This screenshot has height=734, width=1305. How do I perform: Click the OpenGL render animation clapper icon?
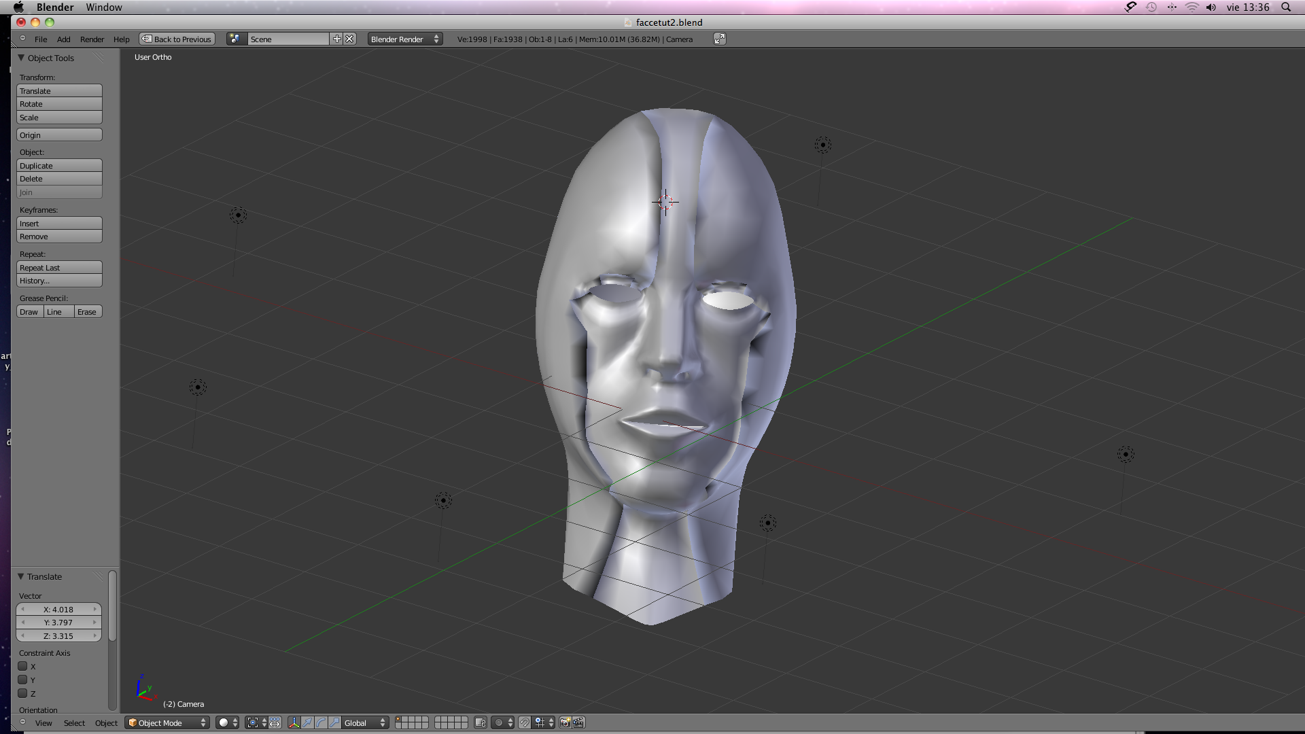(578, 723)
